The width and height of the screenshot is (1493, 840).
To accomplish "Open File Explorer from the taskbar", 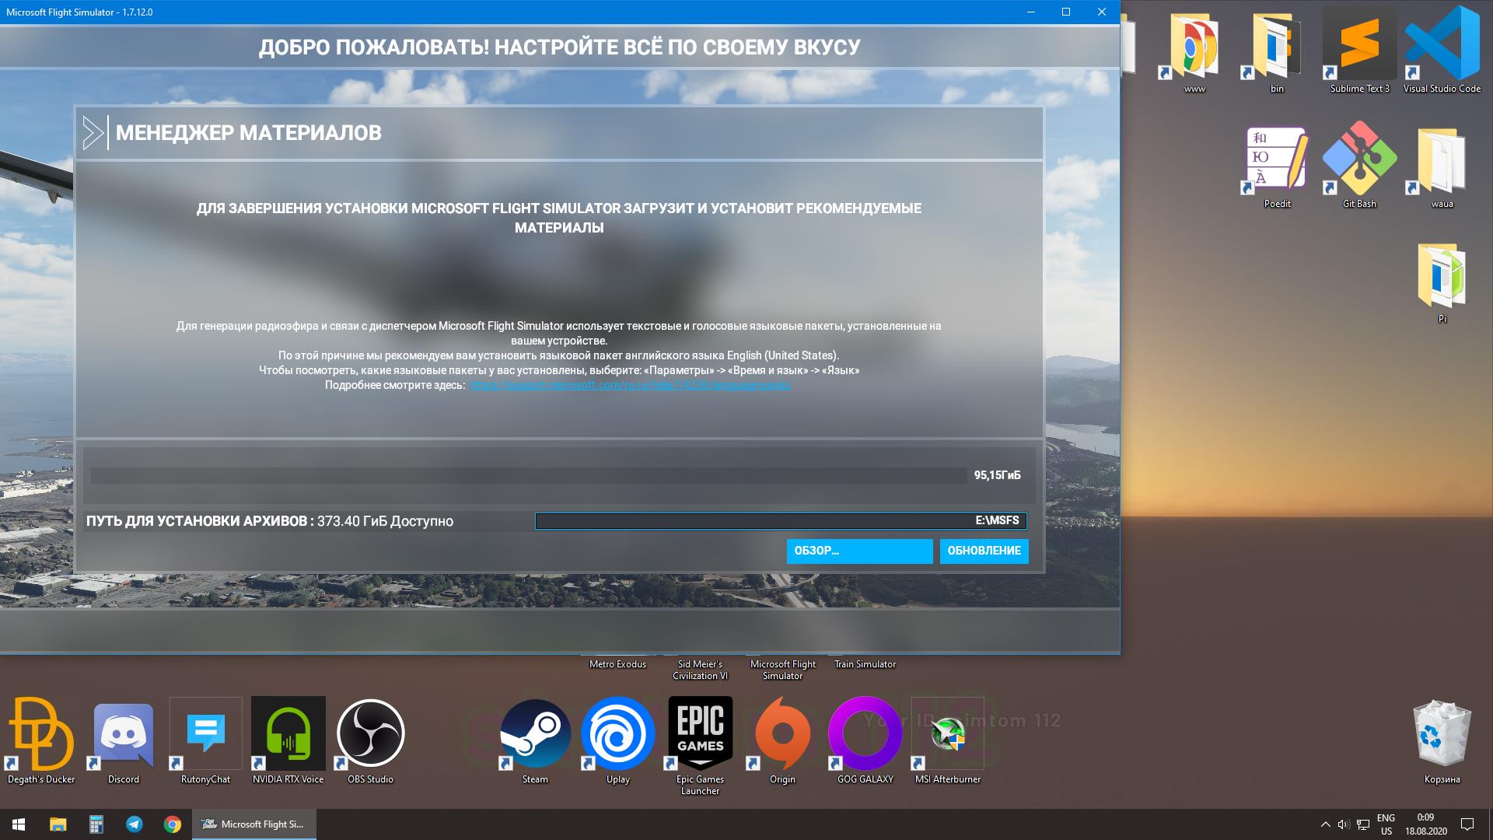I will [58, 824].
